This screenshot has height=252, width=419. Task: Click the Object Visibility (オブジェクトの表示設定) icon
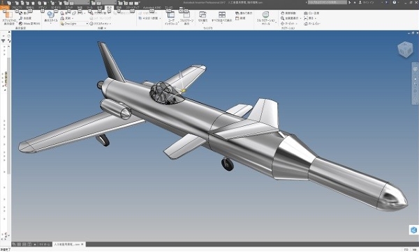point(9,17)
